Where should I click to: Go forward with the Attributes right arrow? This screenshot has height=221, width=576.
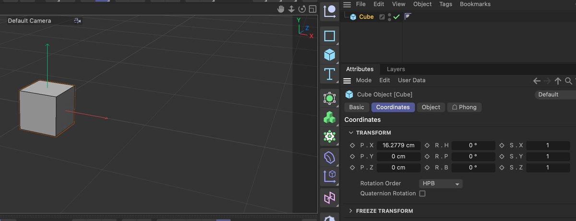click(x=547, y=81)
